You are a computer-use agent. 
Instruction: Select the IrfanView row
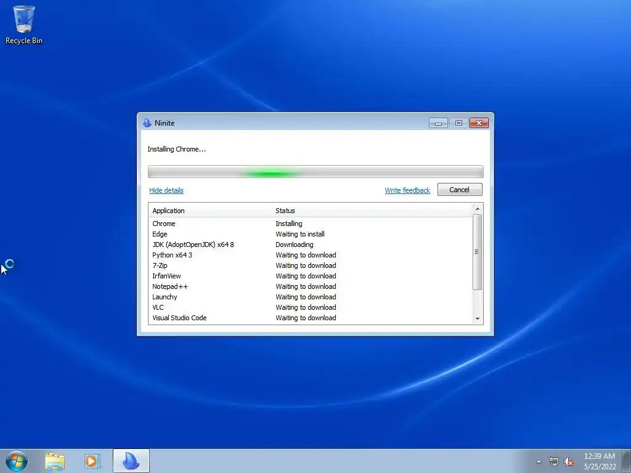tap(310, 276)
